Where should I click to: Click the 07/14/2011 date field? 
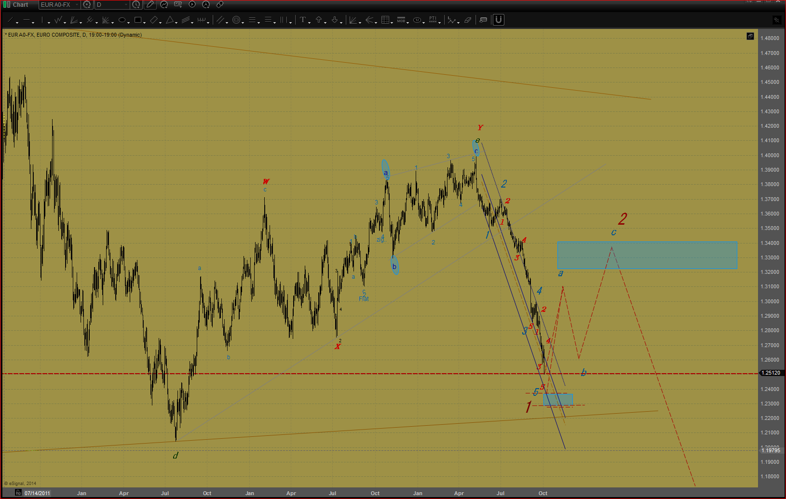[x=37, y=493]
